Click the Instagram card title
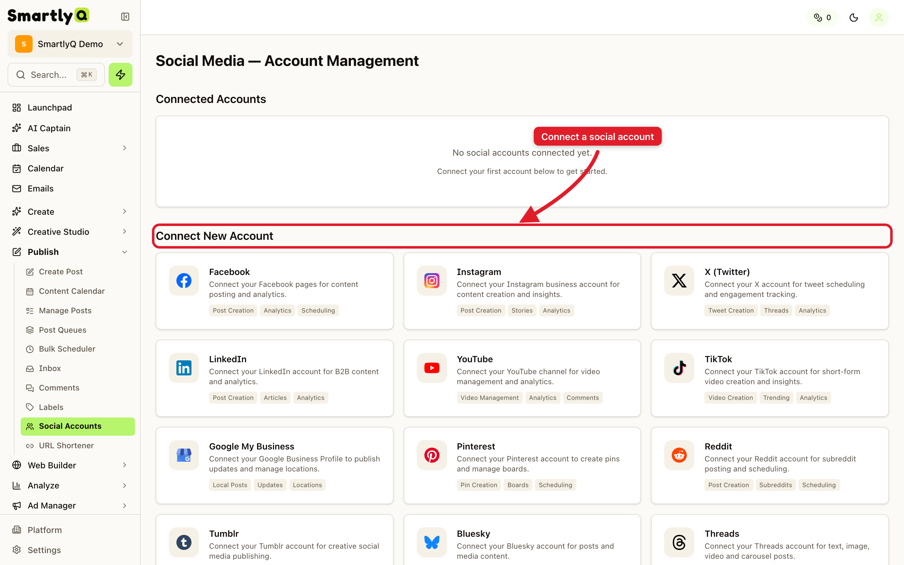This screenshot has width=904, height=565. pos(479,272)
